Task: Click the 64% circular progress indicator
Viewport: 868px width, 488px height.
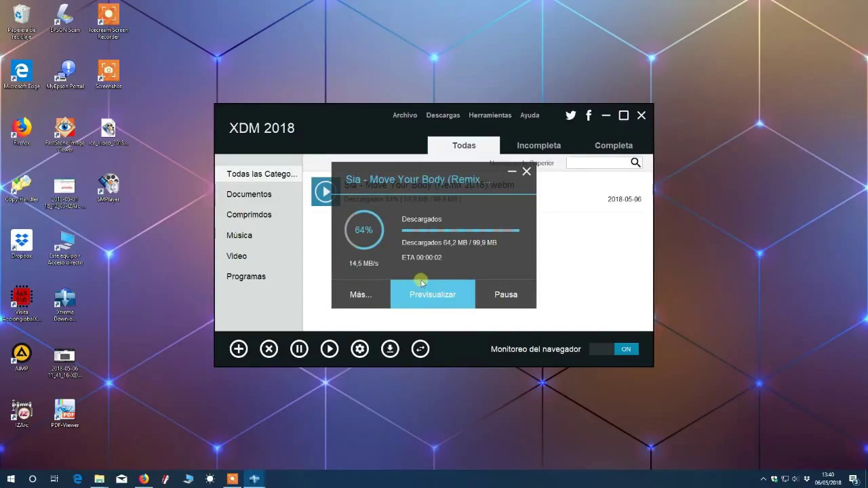Action: coord(363,230)
